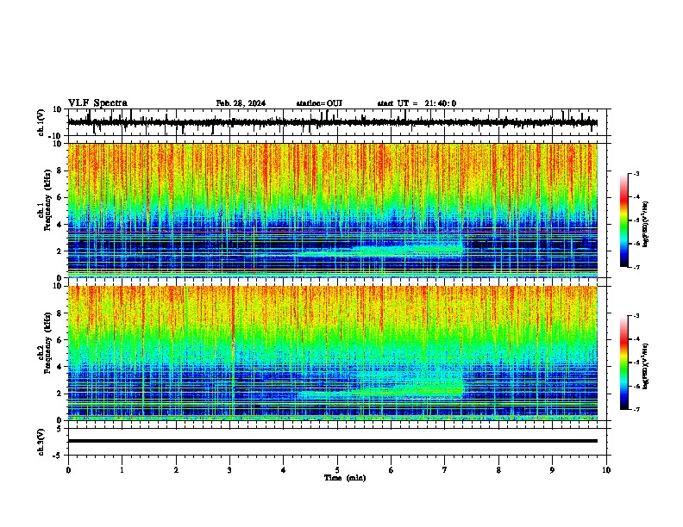The height and width of the screenshot is (527, 683).
Task: Click the "start UT = 21:40:0" label
Action: click(417, 103)
